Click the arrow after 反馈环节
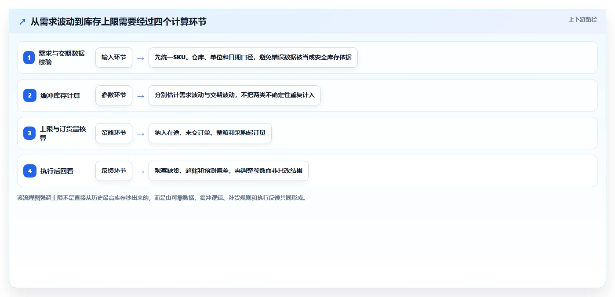 tap(141, 171)
